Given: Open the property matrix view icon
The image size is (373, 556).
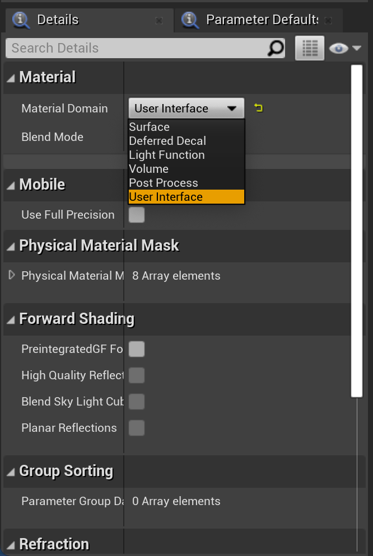Looking at the screenshot, I should pyautogui.click(x=309, y=48).
